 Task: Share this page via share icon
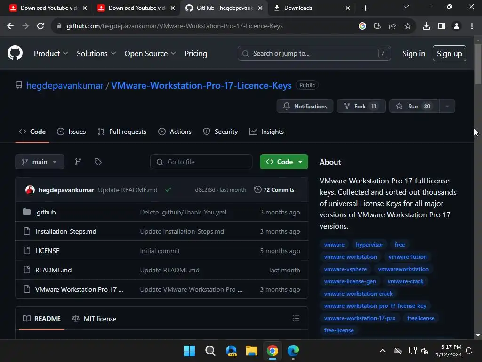tap(393, 26)
